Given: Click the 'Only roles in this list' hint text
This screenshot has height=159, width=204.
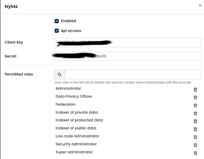Looking at the screenshot, I should [x=123, y=82].
